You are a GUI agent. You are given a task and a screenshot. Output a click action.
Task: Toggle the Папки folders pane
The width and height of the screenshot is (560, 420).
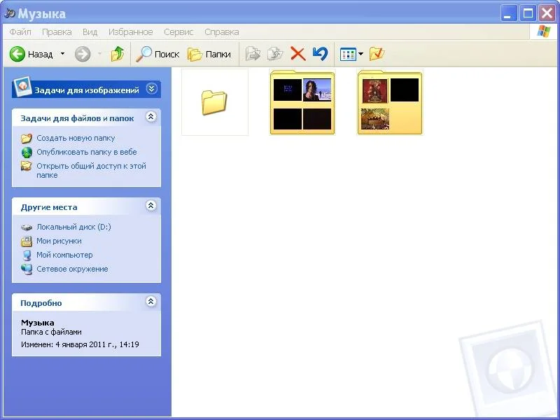click(209, 54)
